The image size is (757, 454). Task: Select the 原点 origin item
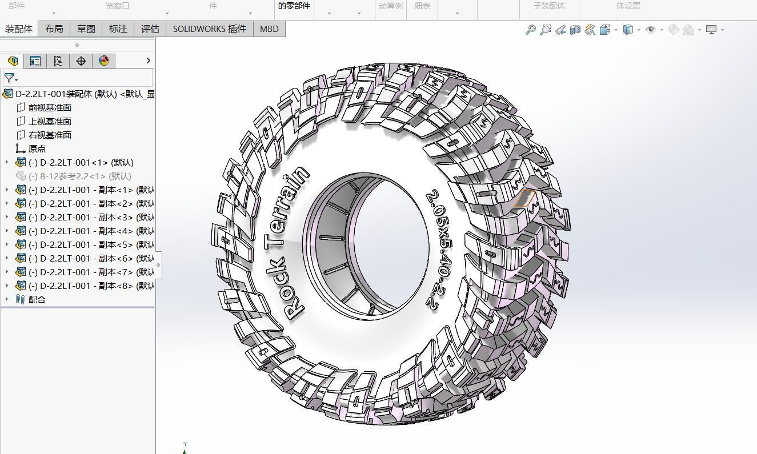click(x=37, y=148)
